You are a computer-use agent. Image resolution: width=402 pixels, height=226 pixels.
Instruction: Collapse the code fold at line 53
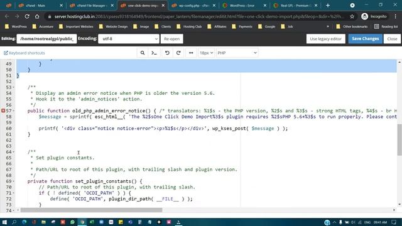pos(14,87)
